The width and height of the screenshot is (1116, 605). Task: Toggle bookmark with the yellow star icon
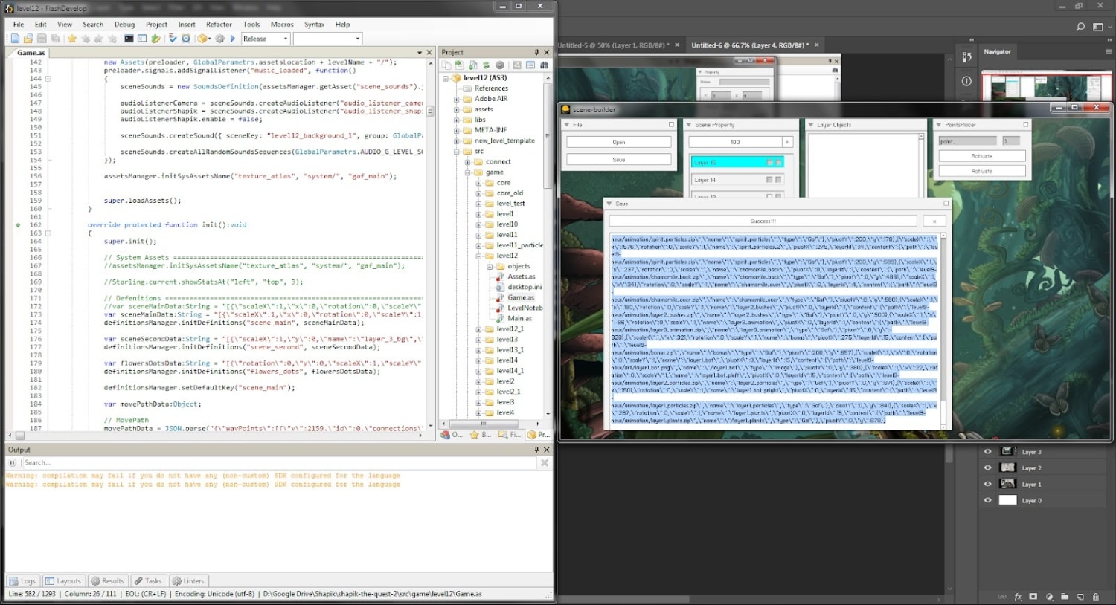pos(72,39)
